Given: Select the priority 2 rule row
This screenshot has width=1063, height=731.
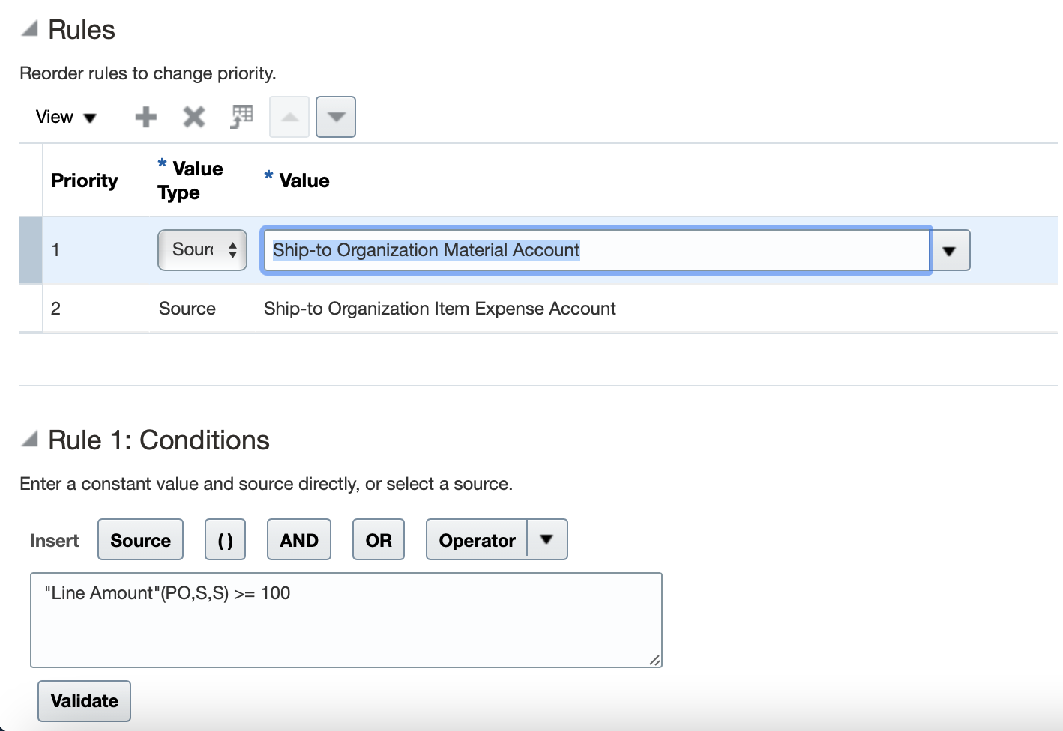Looking at the screenshot, I should (x=439, y=309).
